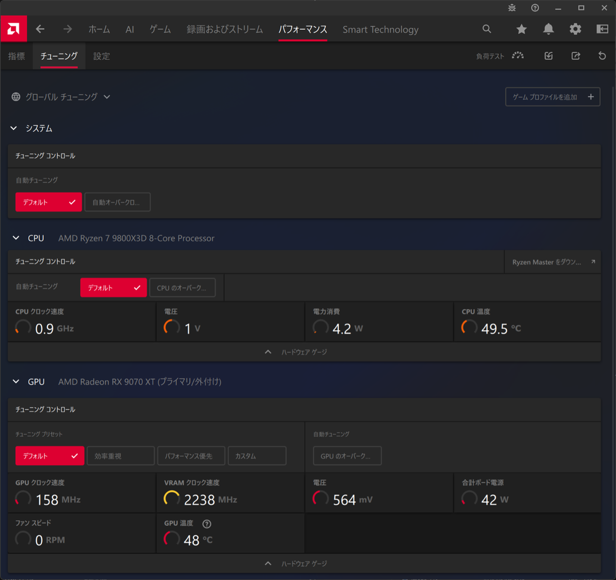Select カスタム GPU preset
Image resolution: width=616 pixels, height=580 pixels.
tap(257, 456)
